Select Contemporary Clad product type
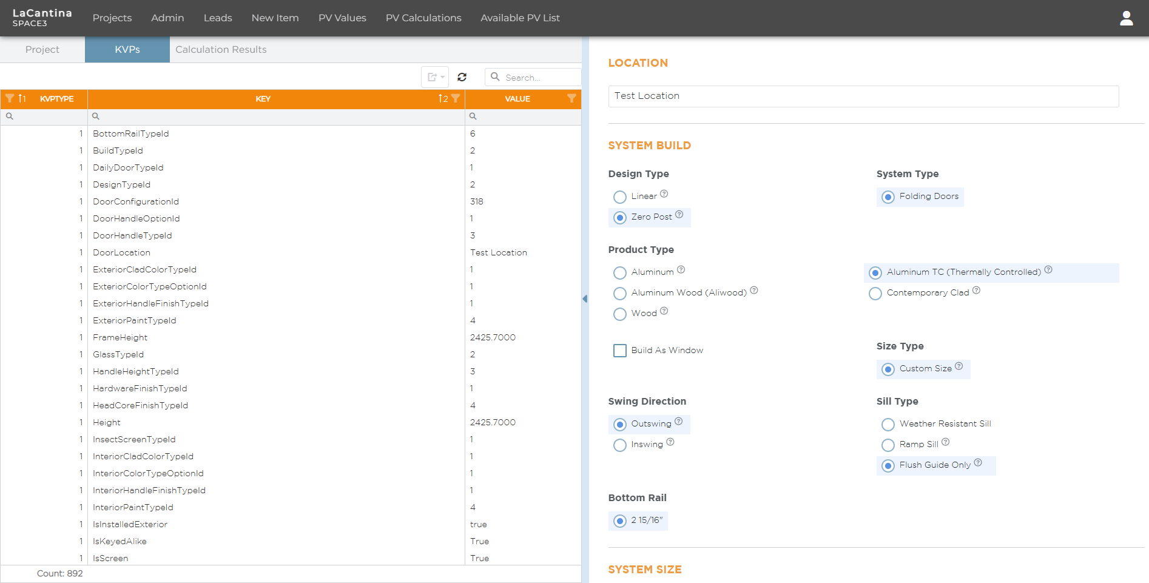 [875, 294]
